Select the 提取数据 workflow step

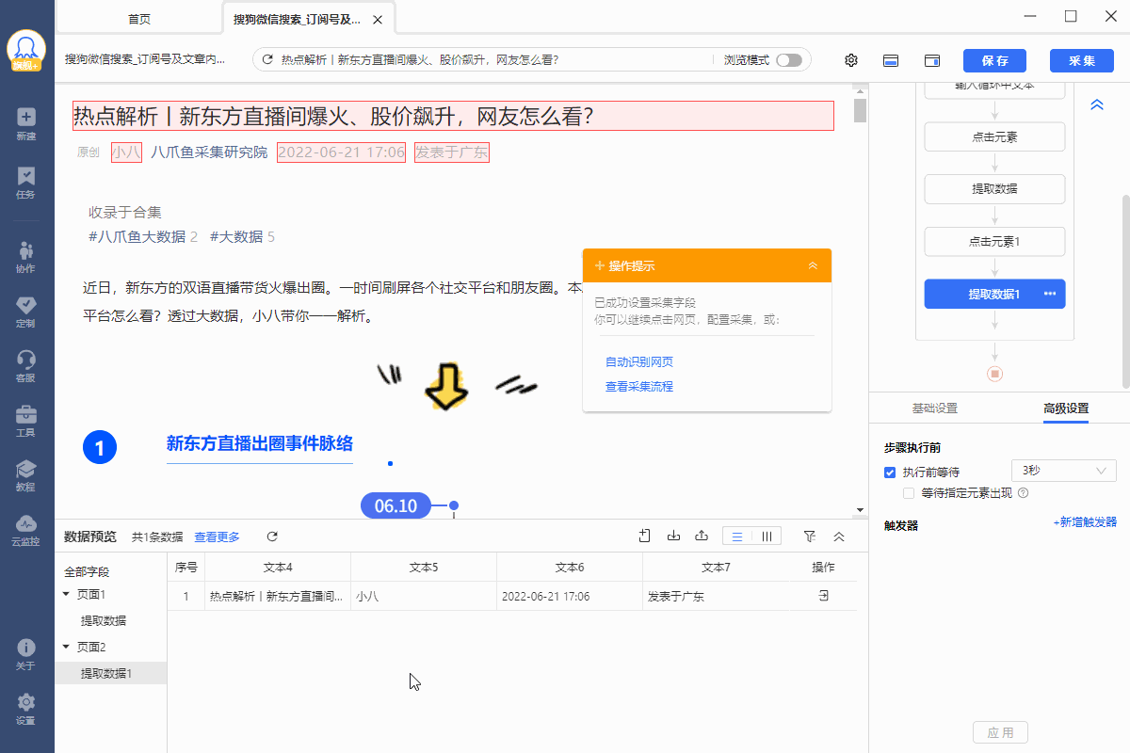point(994,188)
